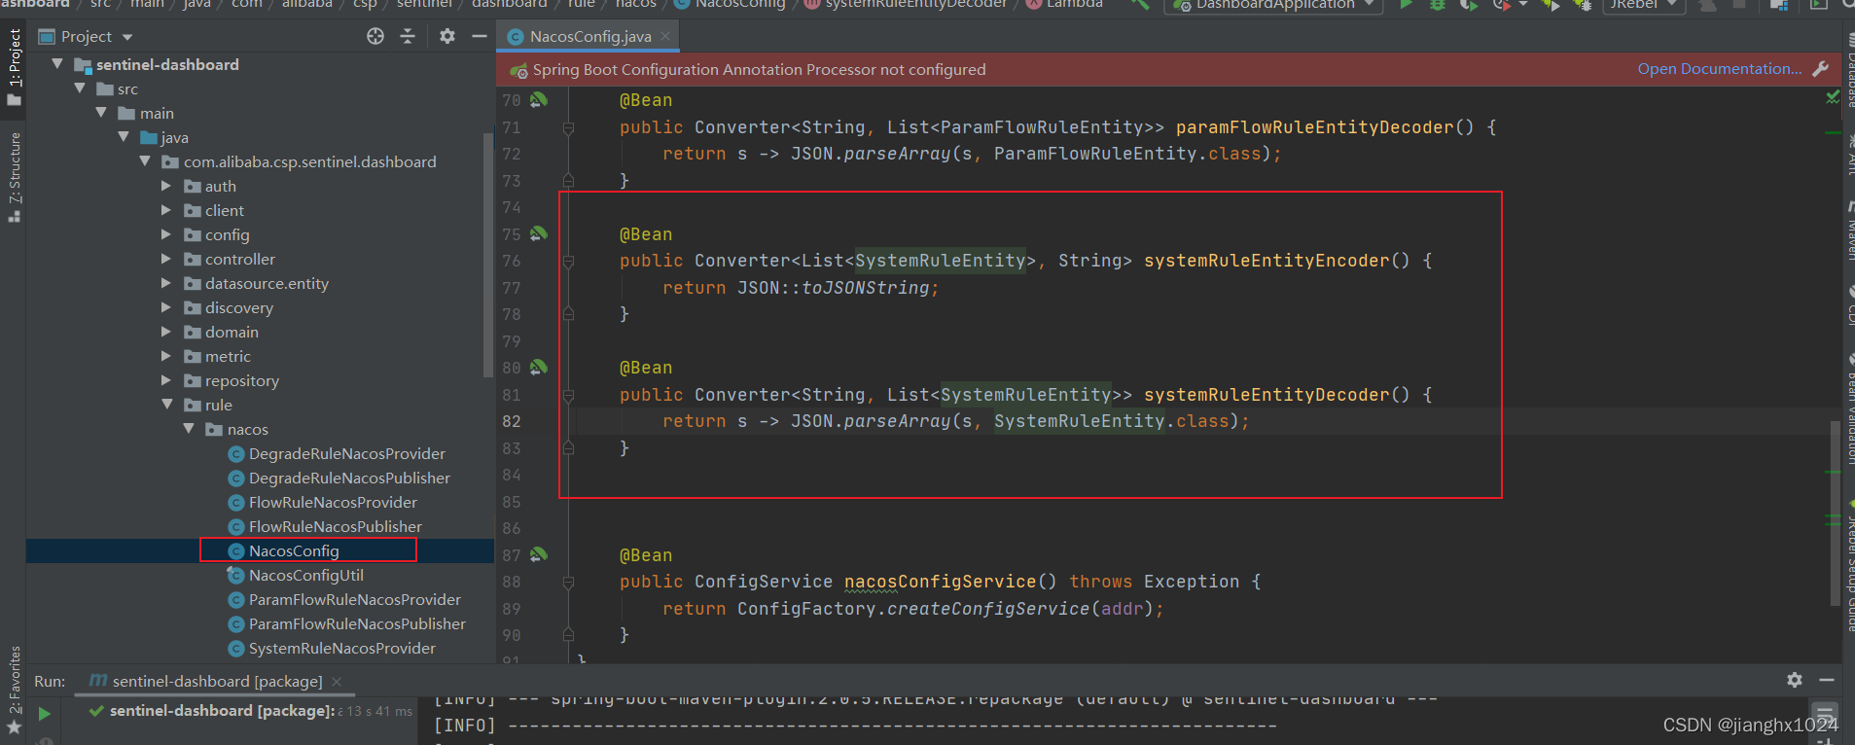Select the datasource.entity package
The image size is (1855, 745).
click(267, 283)
